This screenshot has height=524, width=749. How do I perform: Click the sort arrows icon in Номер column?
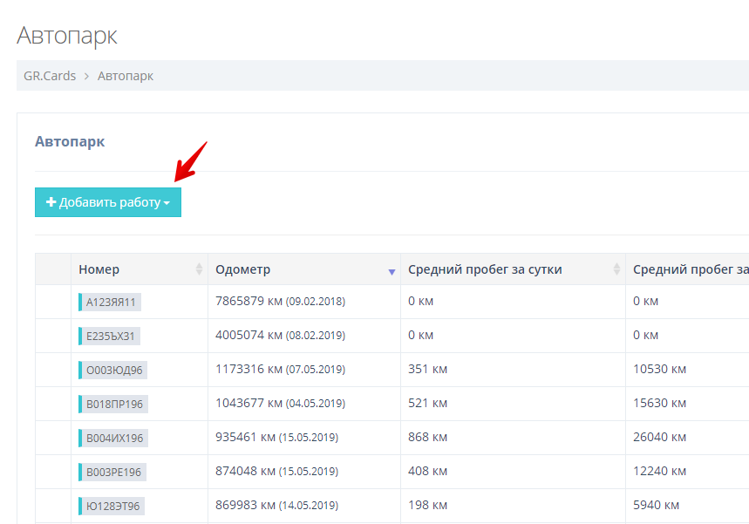199,269
